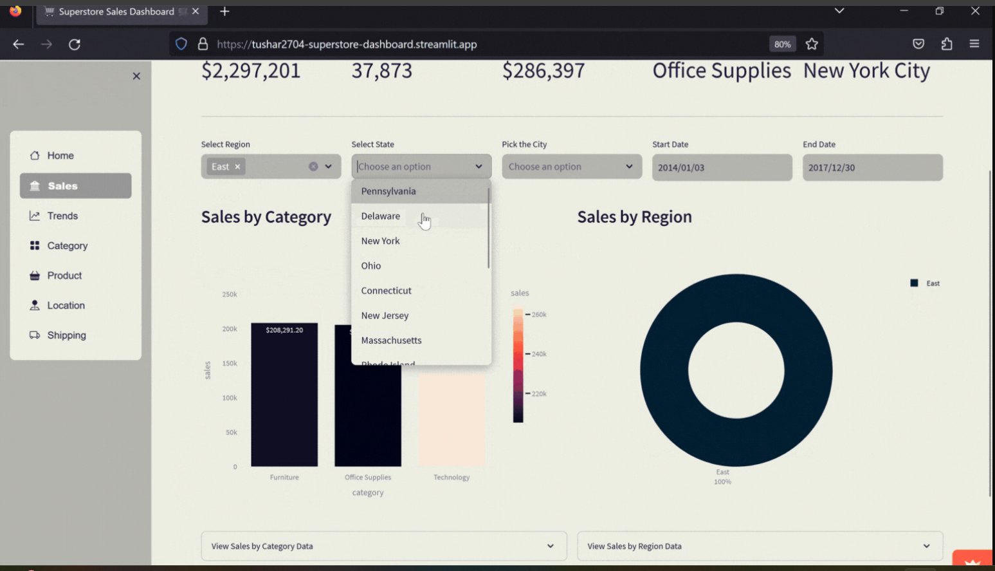Click the state dropdown list scrollbar
The width and height of the screenshot is (995, 571).
tap(489, 228)
